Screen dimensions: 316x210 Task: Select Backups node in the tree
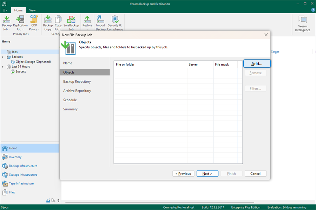17,57
